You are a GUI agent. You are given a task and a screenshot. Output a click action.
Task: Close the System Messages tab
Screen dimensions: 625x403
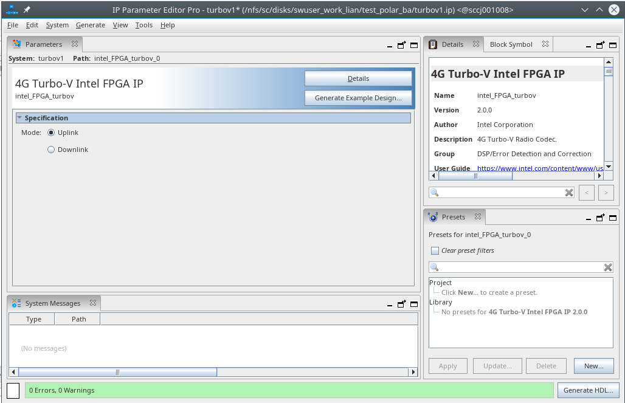pos(93,303)
